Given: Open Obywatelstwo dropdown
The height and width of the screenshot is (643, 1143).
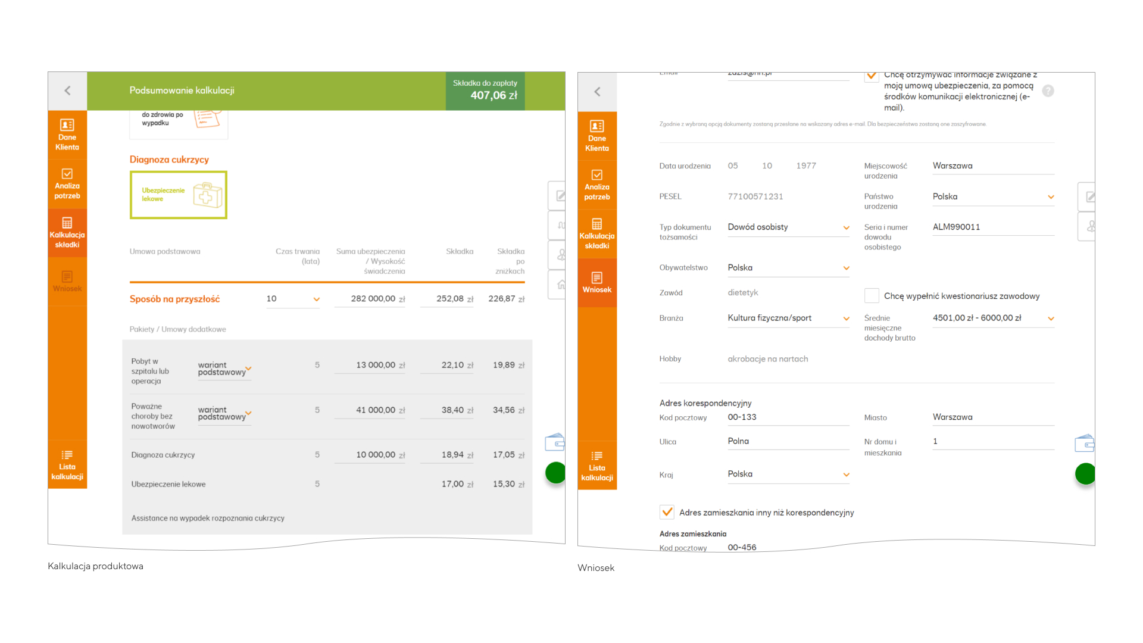Looking at the screenshot, I should click(x=788, y=268).
